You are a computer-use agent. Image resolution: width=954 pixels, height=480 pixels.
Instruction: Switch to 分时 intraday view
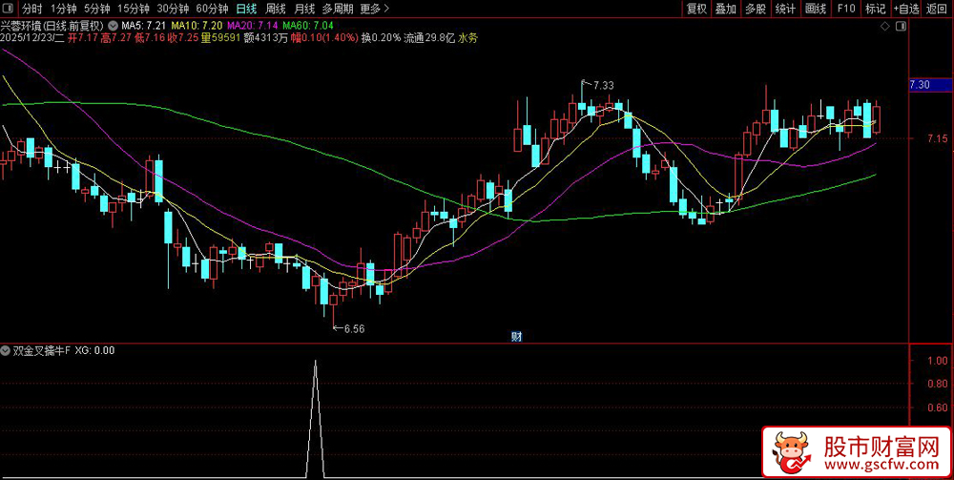[x=32, y=9]
